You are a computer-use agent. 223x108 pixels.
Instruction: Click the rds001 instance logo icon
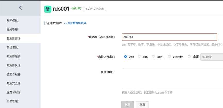click(47, 9)
